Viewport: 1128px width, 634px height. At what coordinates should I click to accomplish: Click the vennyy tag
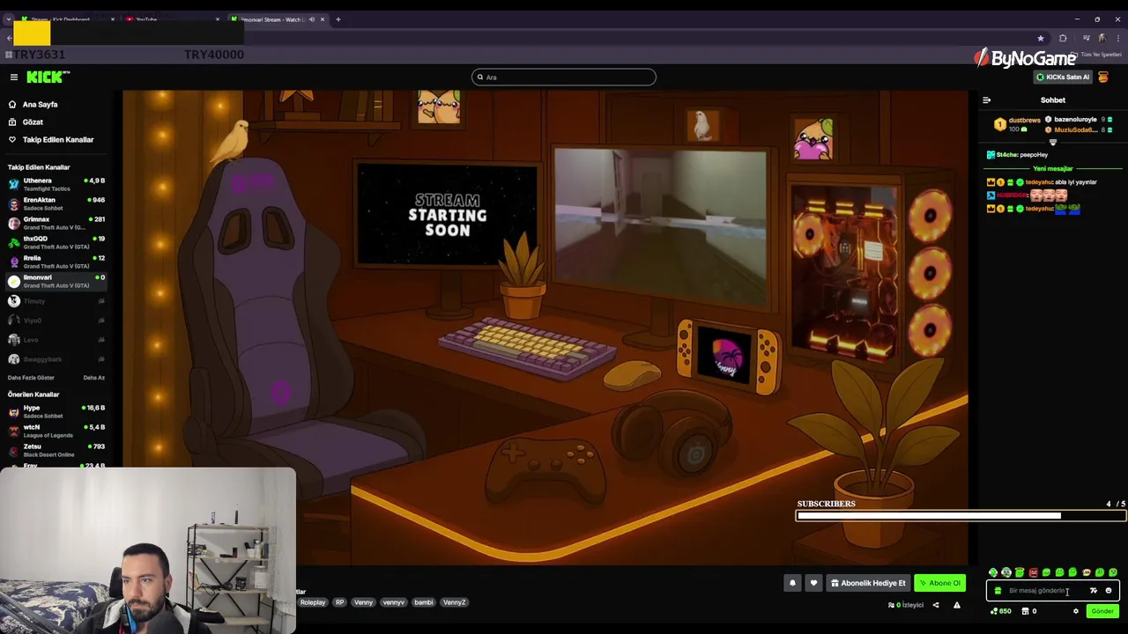(393, 602)
